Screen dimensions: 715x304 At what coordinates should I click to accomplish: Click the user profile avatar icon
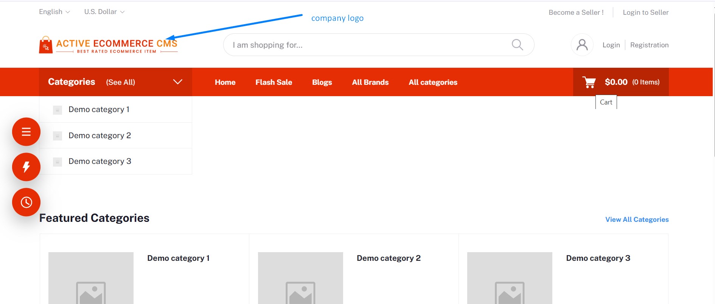click(x=582, y=45)
